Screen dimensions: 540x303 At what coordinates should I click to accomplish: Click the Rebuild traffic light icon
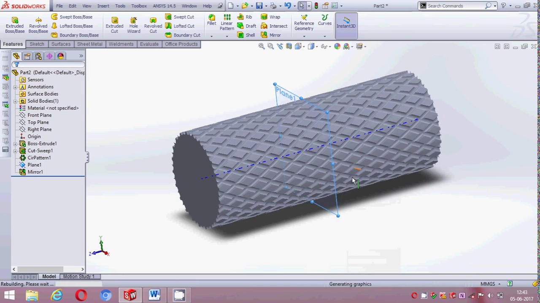pyautogui.click(x=316, y=6)
